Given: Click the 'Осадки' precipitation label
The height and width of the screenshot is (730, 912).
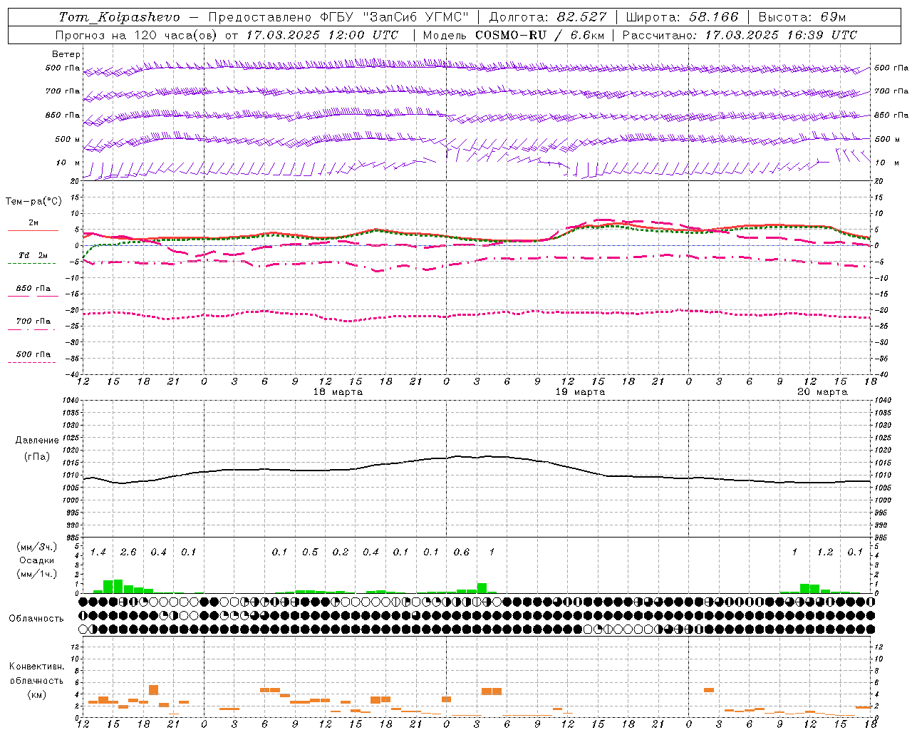Looking at the screenshot, I should (36, 560).
